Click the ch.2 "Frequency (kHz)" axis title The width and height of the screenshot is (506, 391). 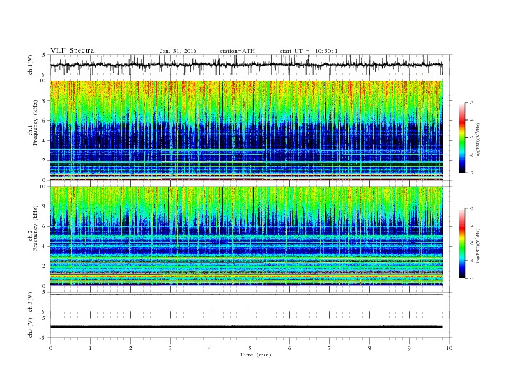(x=36, y=229)
